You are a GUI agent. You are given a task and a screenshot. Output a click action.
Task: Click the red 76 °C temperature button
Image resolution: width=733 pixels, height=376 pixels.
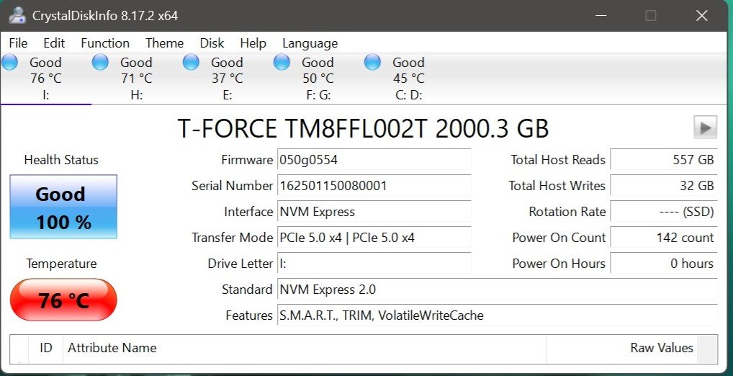click(x=63, y=300)
